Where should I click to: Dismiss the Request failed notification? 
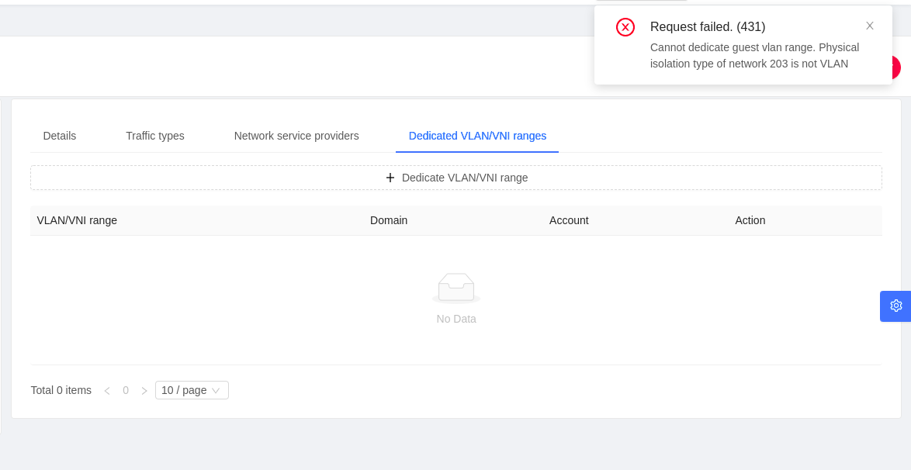coord(870,26)
